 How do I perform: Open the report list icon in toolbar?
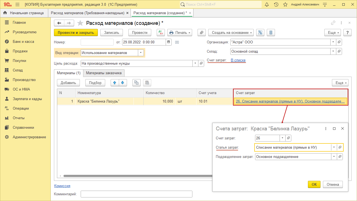click(x=271, y=32)
